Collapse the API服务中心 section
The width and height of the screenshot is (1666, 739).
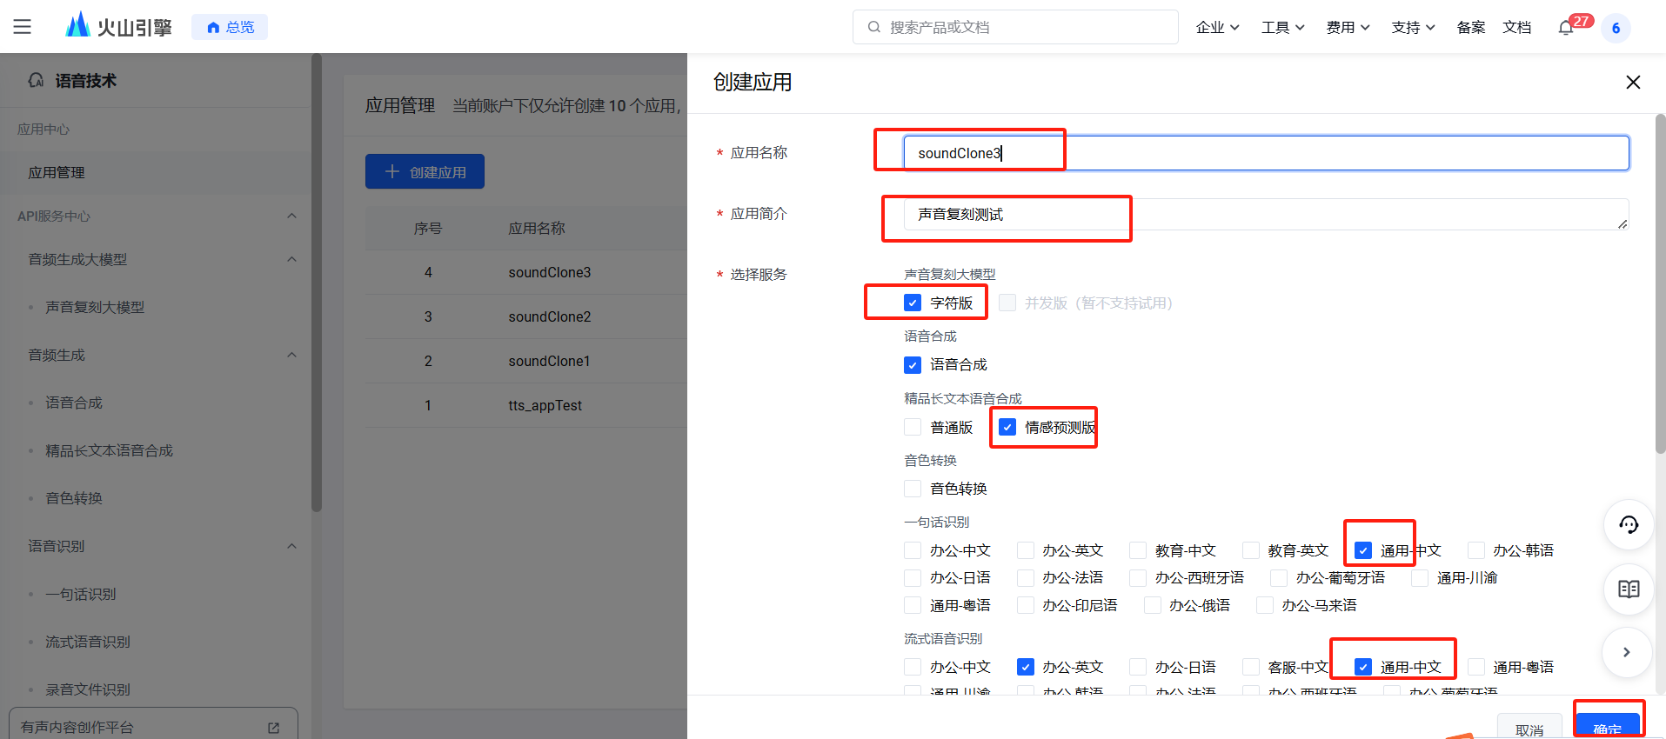tap(291, 216)
